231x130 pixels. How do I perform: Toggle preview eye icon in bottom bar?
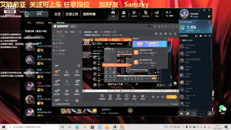point(158,97)
